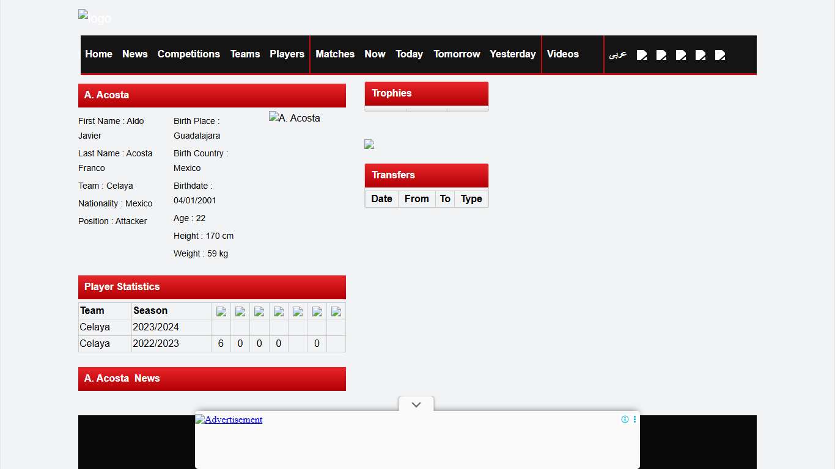Image resolution: width=835 pixels, height=469 pixels.
Task: Open the advertisement options three-dot icon
Action: [x=634, y=420]
